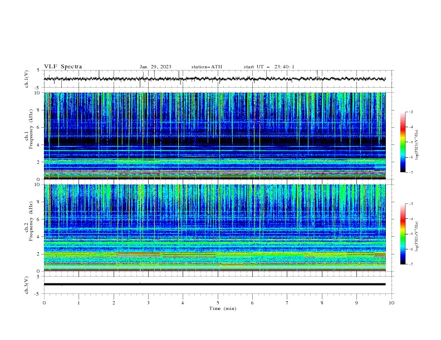Click the "6" kHz tick of ch.2 spectrogram

pyautogui.click(x=40, y=219)
